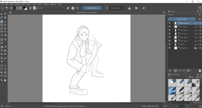
Task: Close the JNN10 Sketch.kra document tab
Action: coord(164,13)
